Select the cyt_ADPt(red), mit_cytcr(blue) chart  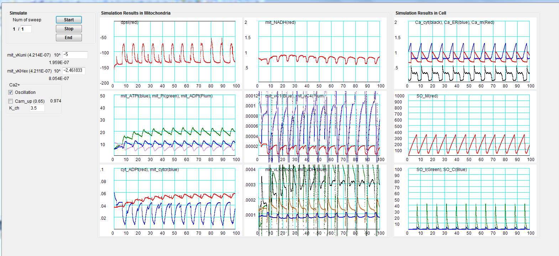coord(171,201)
